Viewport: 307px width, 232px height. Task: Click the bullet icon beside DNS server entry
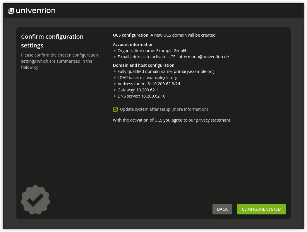[115, 96]
